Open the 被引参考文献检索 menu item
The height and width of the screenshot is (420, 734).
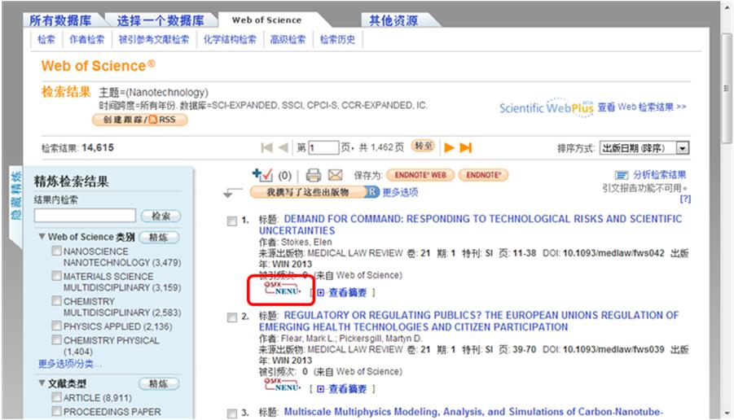point(153,39)
